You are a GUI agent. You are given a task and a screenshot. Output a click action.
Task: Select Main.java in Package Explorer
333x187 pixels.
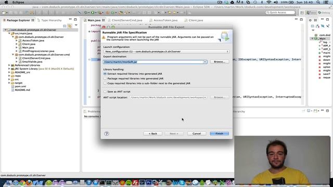pyautogui.click(x=28, y=47)
